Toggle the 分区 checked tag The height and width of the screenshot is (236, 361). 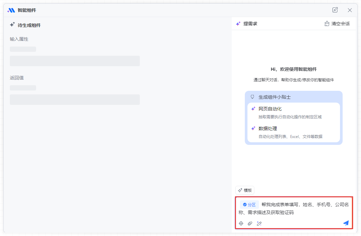[249, 205]
